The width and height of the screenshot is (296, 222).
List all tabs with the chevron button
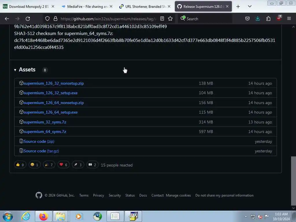[249, 7]
